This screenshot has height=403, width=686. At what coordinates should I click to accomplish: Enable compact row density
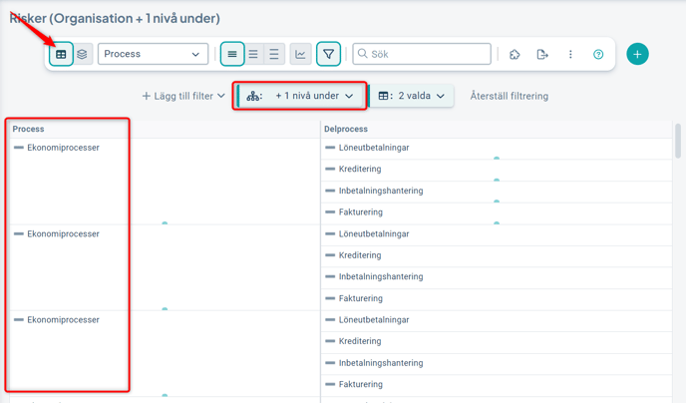click(x=232, y=54)
